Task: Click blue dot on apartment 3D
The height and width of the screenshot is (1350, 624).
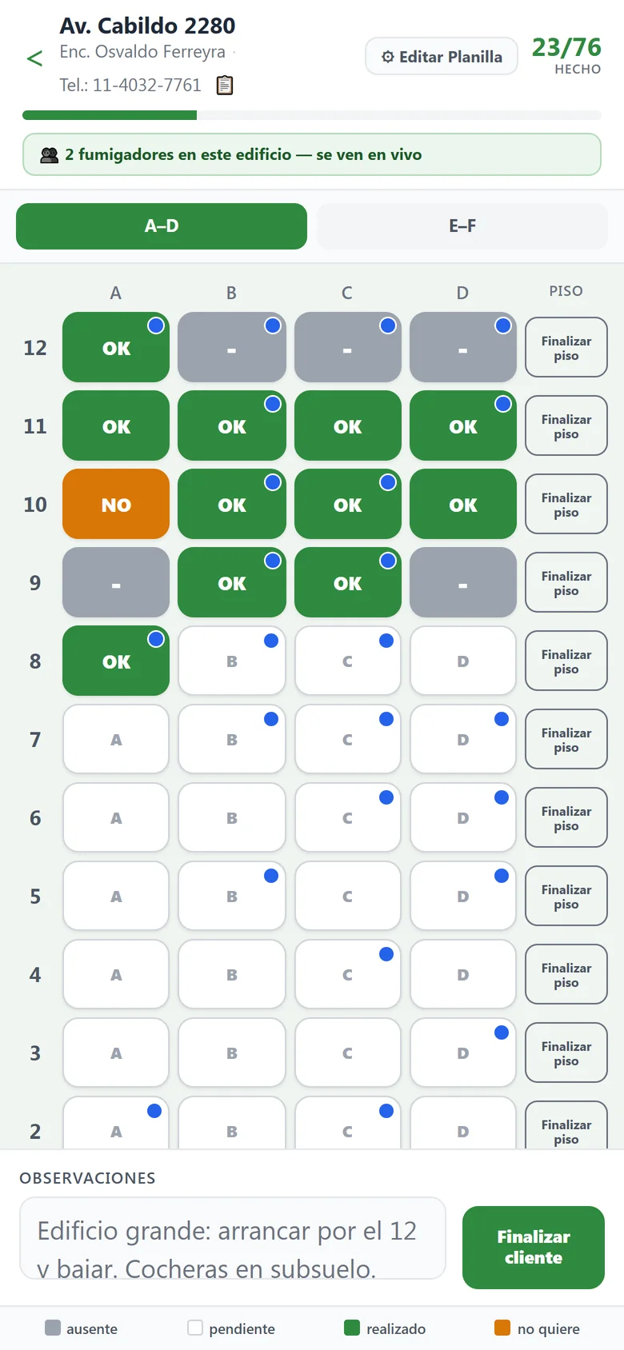Action: 502,1032
